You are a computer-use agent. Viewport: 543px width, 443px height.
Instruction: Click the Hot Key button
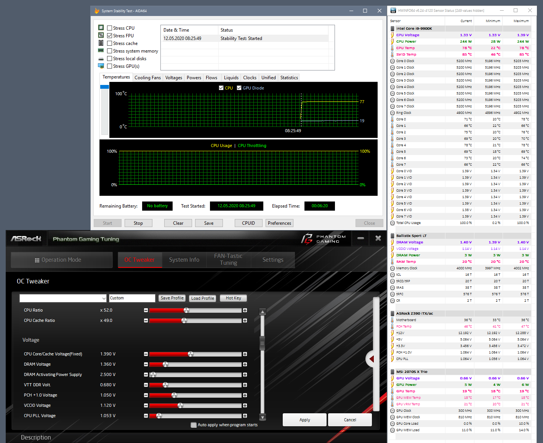pos(234,298)
